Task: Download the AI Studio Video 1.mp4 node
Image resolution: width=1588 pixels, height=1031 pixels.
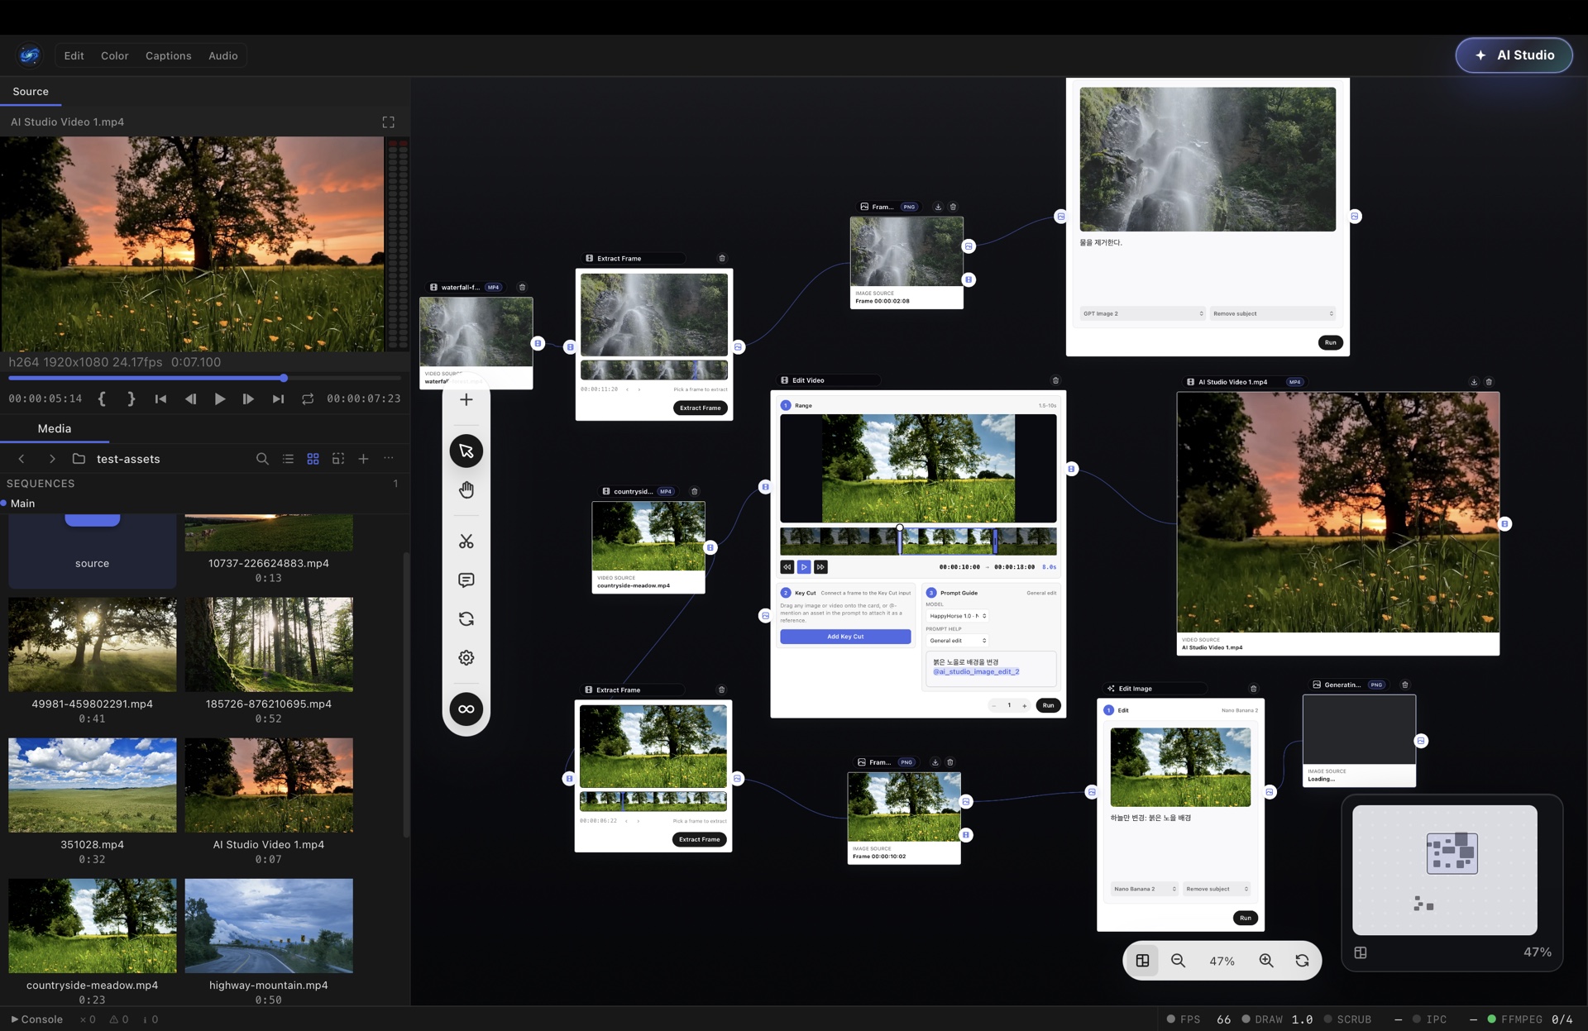Action: pyautogui.click(x=1474, y=382)
